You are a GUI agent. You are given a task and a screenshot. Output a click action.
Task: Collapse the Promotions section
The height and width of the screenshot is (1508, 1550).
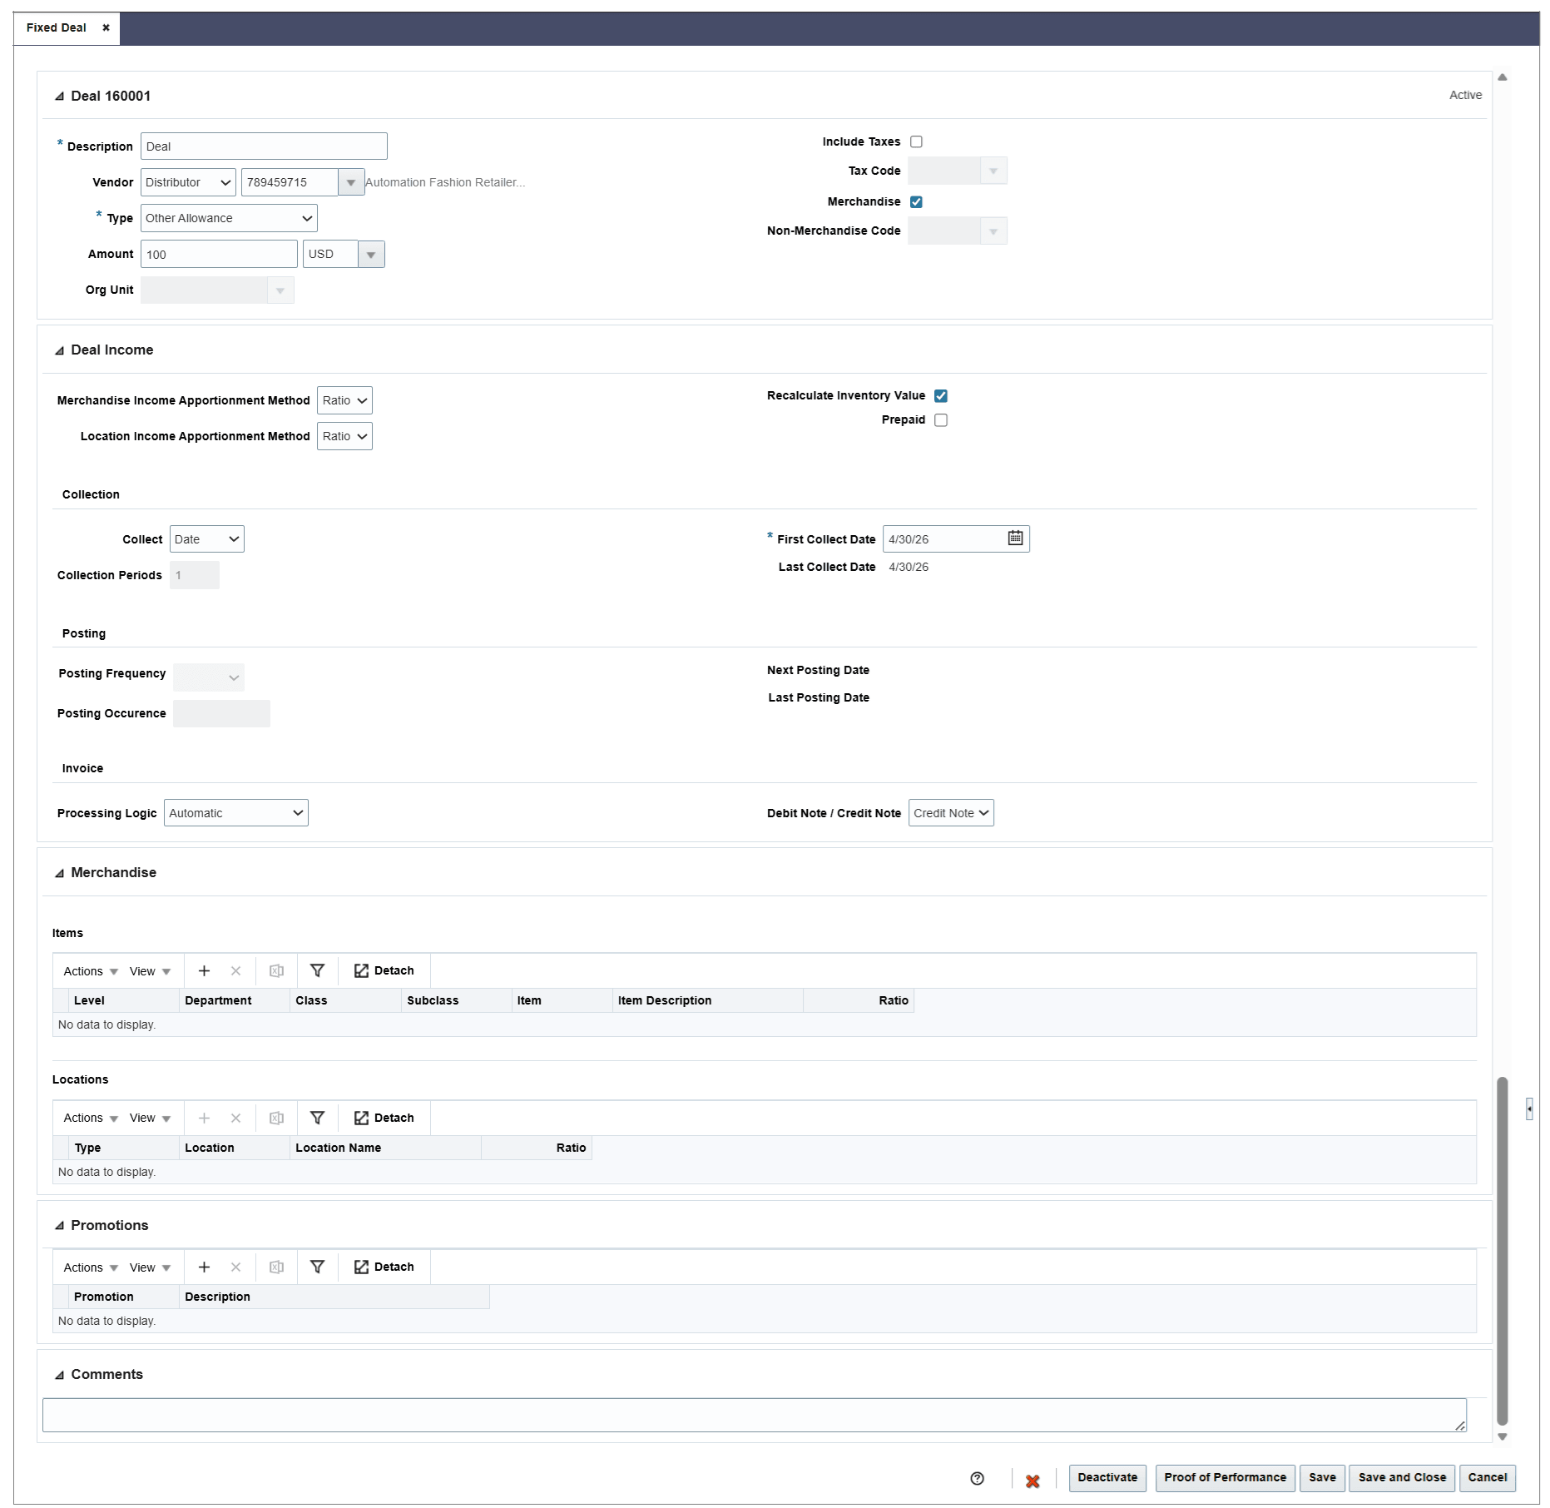(59, 1226)
